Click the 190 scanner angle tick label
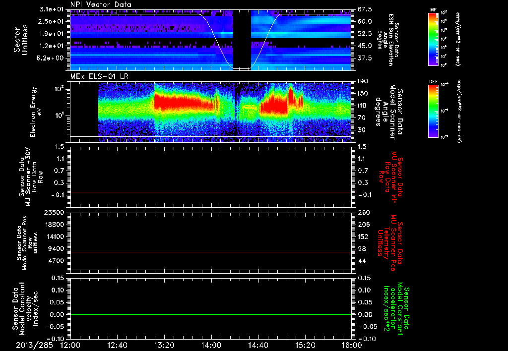Viewport: 508px width, 351px height. pyautogui.click(x=363, y=81)
